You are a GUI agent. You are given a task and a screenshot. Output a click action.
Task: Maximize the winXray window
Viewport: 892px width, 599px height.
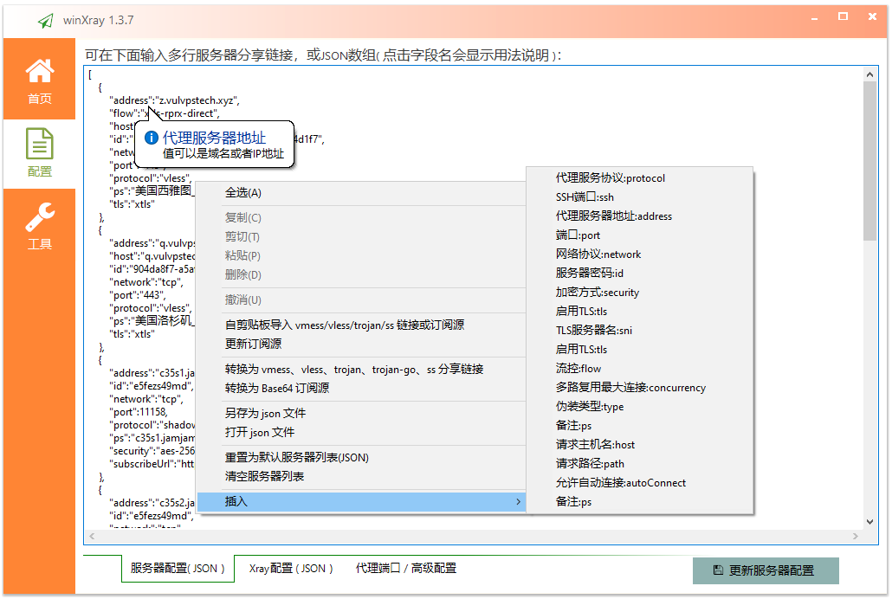pyautogui.click(x=844, y=16)
